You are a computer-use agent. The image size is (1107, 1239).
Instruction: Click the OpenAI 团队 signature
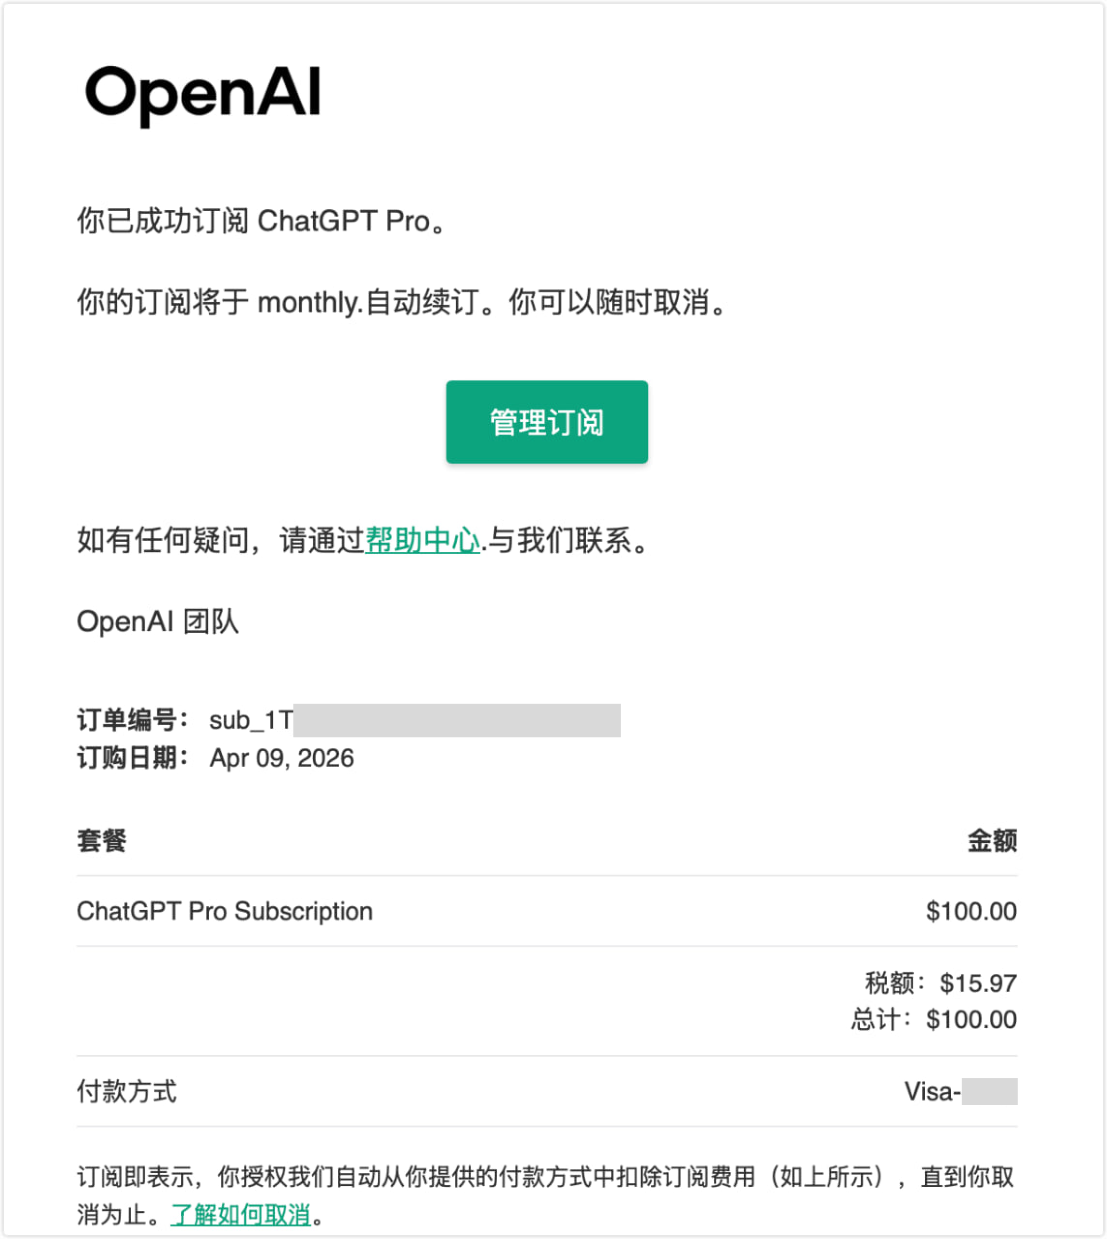point(157,621)
